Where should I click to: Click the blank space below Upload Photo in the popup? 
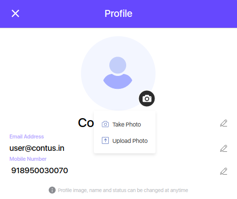[125, 149]
